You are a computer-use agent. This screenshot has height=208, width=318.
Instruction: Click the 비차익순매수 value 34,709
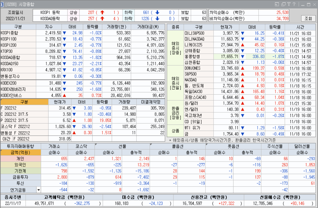point(282,18)
